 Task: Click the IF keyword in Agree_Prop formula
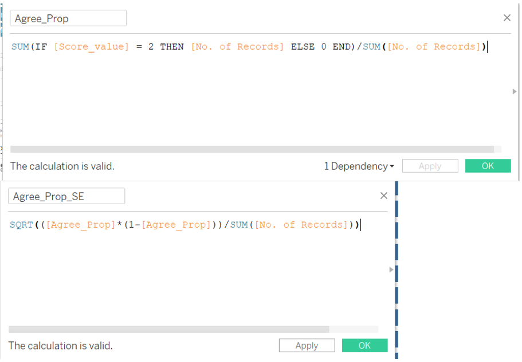41,47
